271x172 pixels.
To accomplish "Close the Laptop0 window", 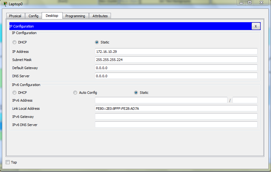I will click(262, 3).
